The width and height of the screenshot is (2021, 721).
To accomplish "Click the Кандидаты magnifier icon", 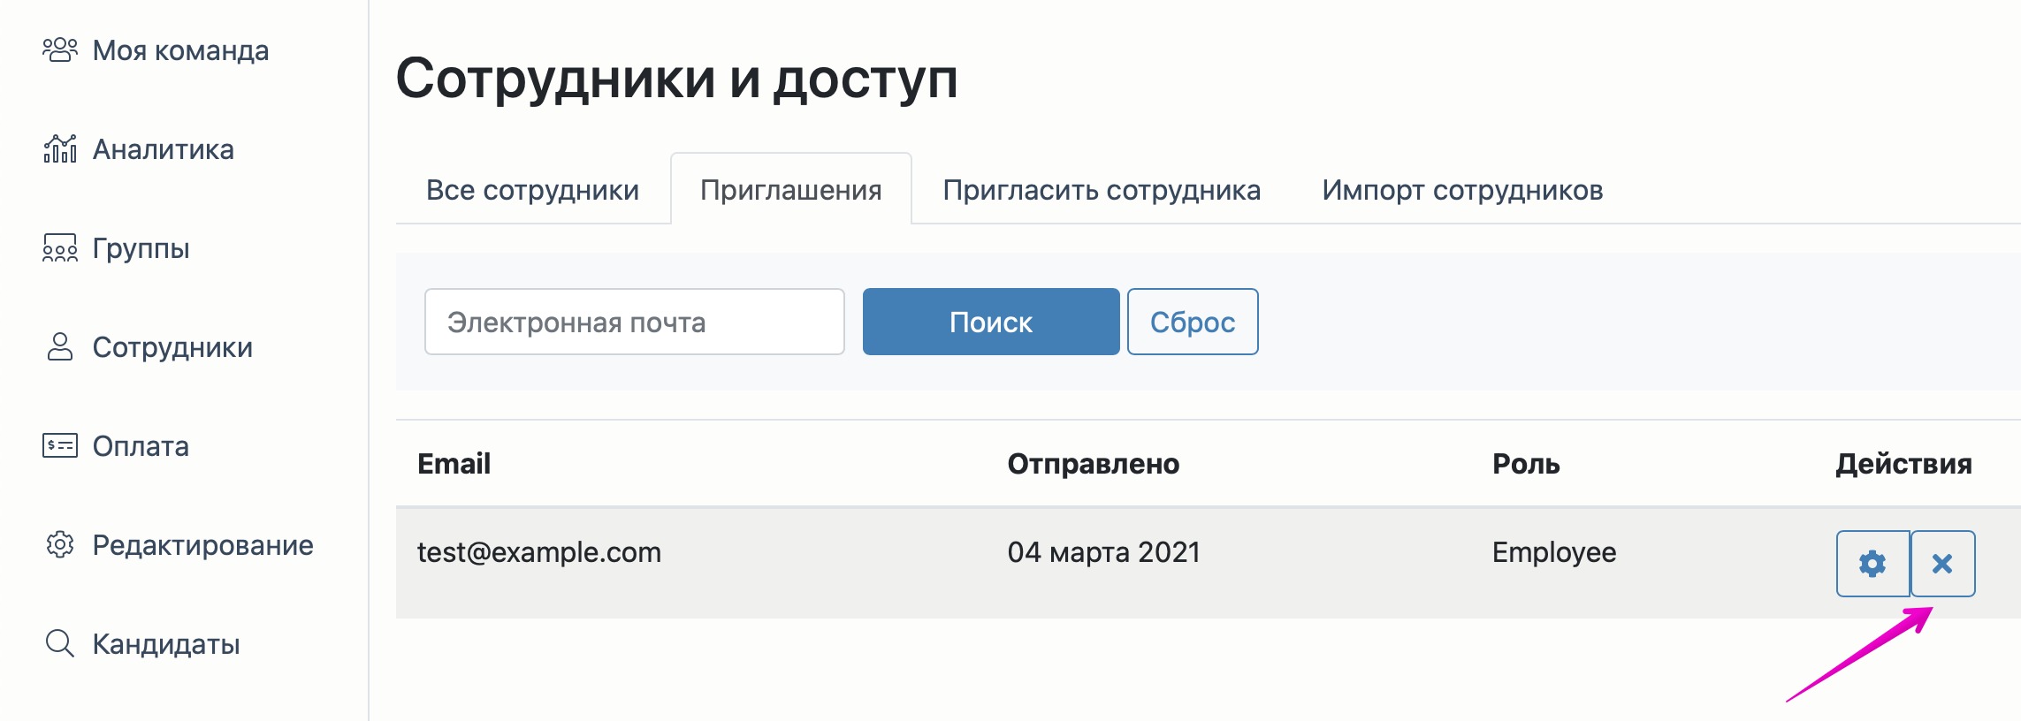I will click(x=60, y=643).
